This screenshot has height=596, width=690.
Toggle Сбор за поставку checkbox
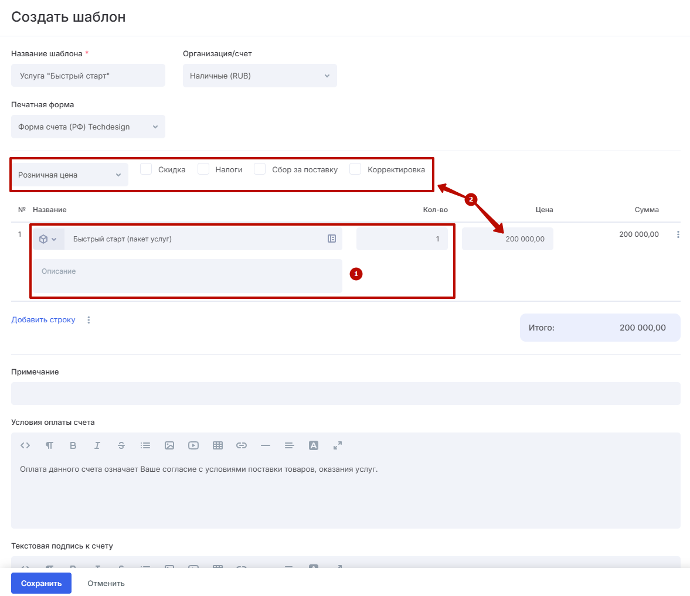click(260, 169)
